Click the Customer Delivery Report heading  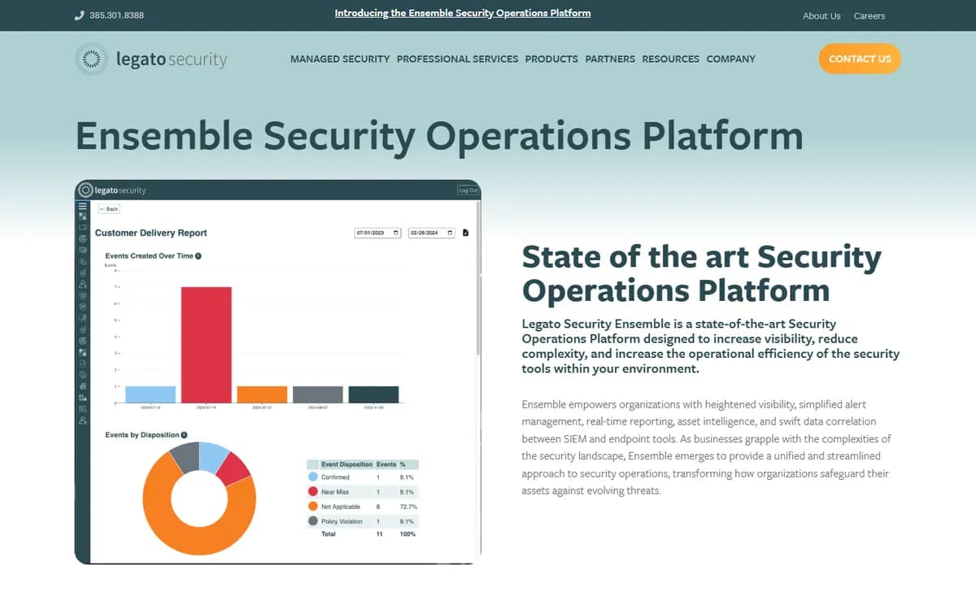click(x=150, y=233)
